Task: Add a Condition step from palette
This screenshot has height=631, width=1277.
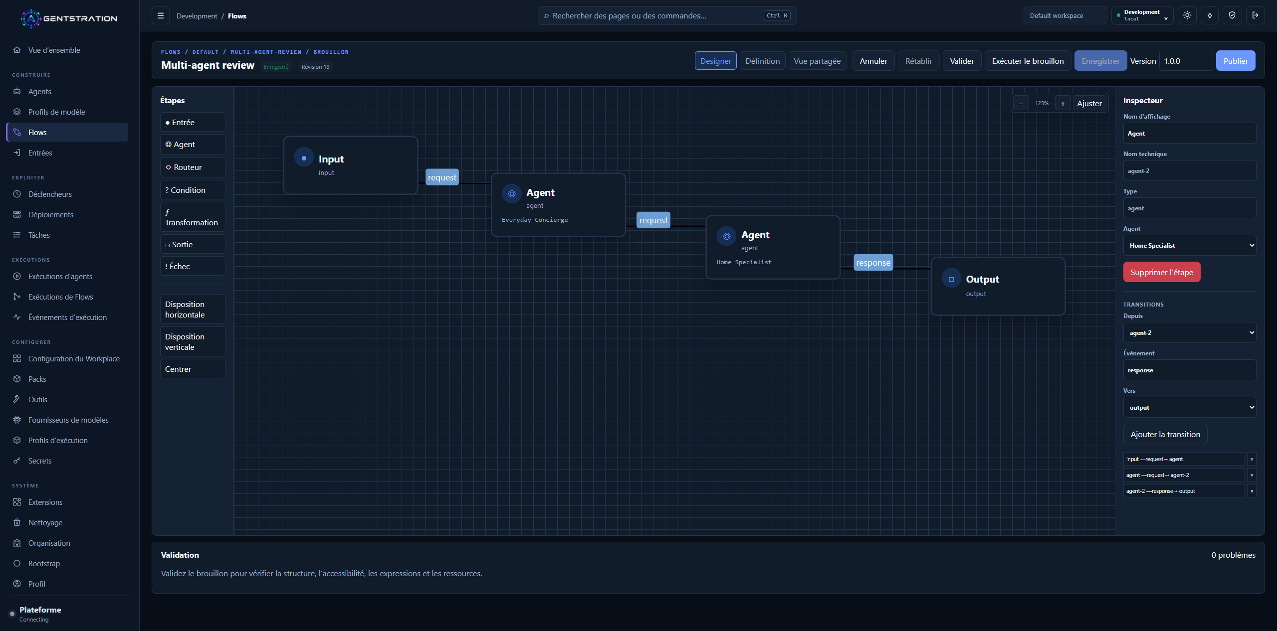Action: click(193, 190)
